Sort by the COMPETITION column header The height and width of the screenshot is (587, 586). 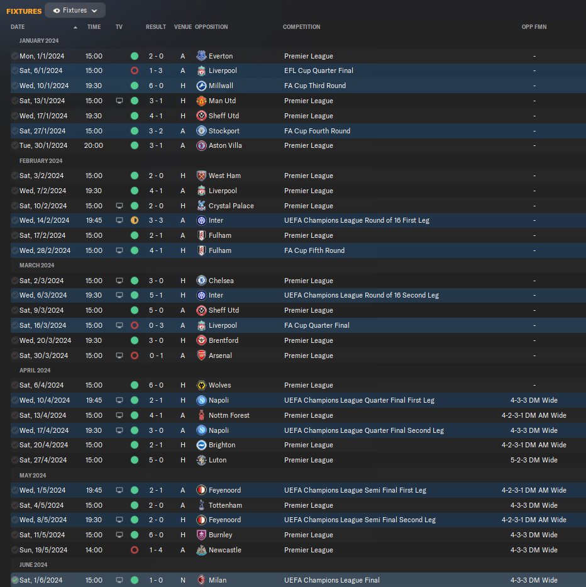301,27
